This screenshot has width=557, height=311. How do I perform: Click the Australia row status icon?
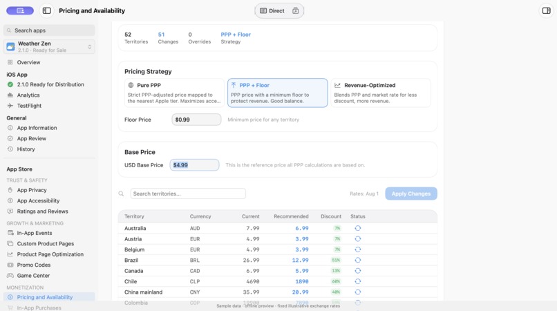[x=358, y=228]
